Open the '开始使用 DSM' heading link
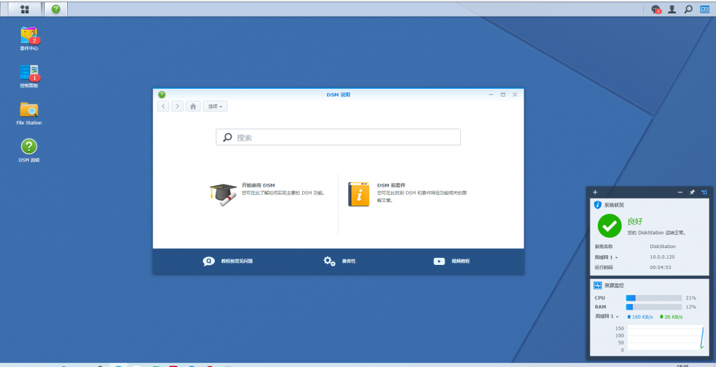 (258, 185)
